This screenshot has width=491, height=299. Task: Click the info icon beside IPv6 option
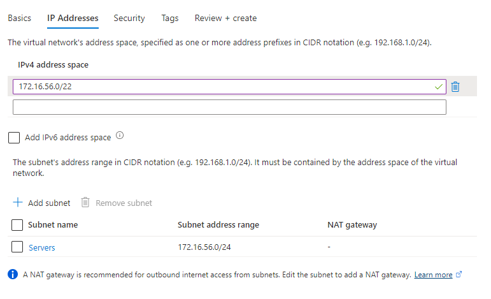coord(120,136)
